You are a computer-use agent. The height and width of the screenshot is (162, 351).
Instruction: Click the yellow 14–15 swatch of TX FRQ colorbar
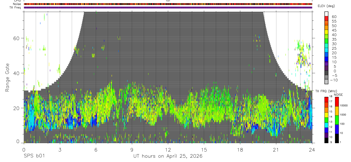(x=326, y=115)
